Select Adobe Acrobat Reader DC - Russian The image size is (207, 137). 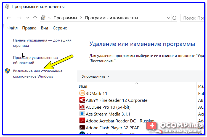coord(120,121)
